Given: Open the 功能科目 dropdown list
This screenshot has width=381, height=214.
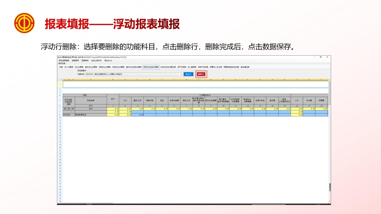Looking at the screenshot, I should [x=180, y=74].
